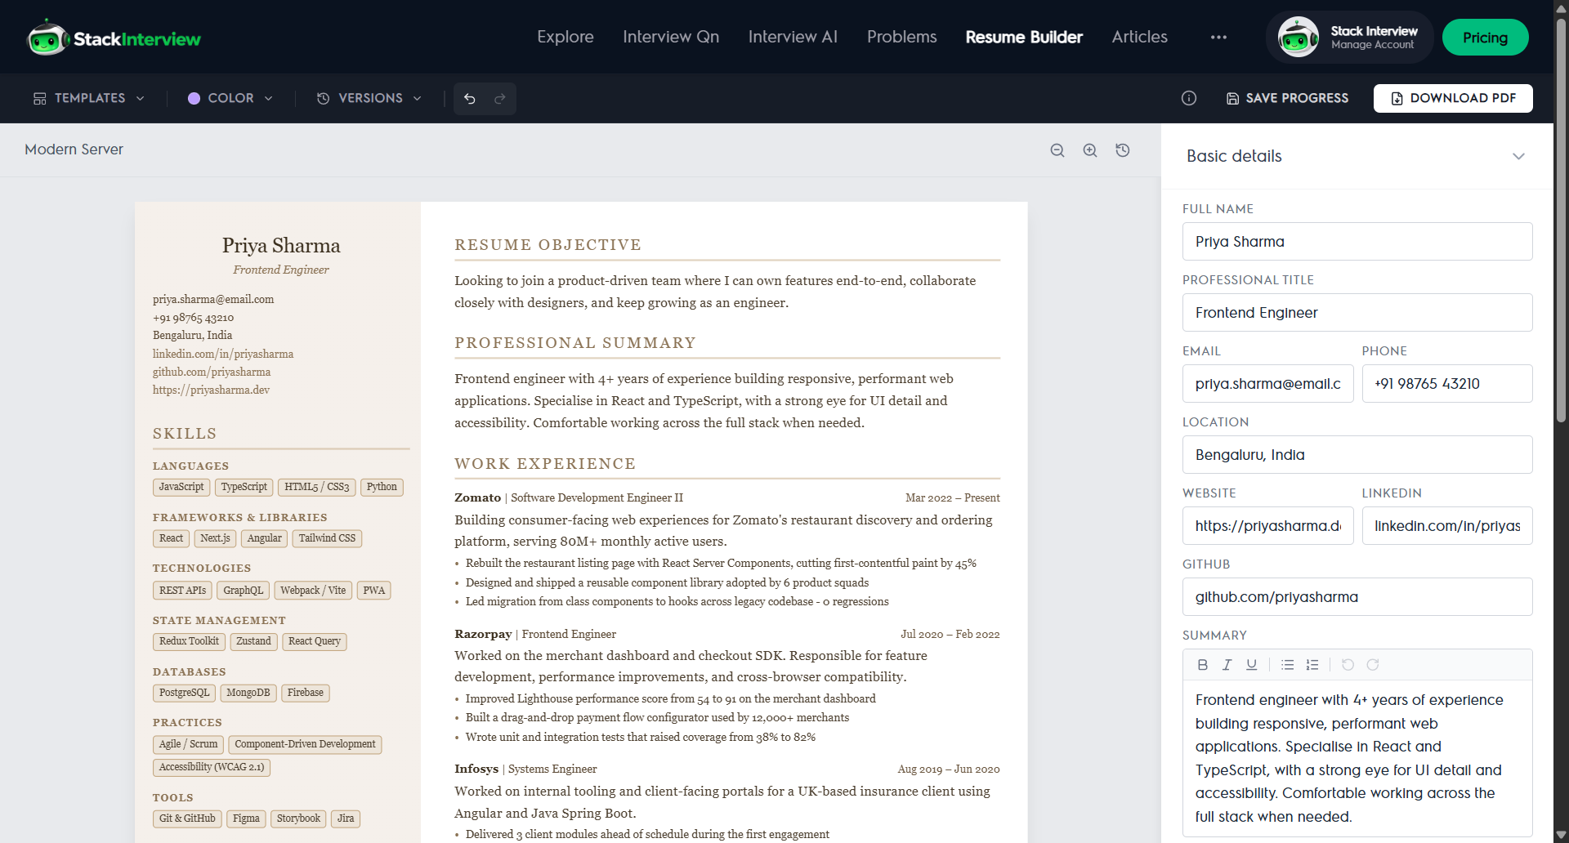Zoom out the resume preview

point(1057,150)
